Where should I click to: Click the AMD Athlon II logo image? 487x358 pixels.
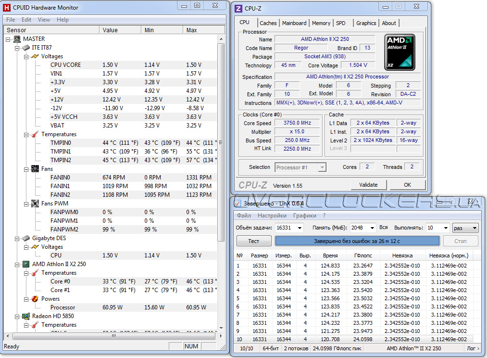coord(400,52)
